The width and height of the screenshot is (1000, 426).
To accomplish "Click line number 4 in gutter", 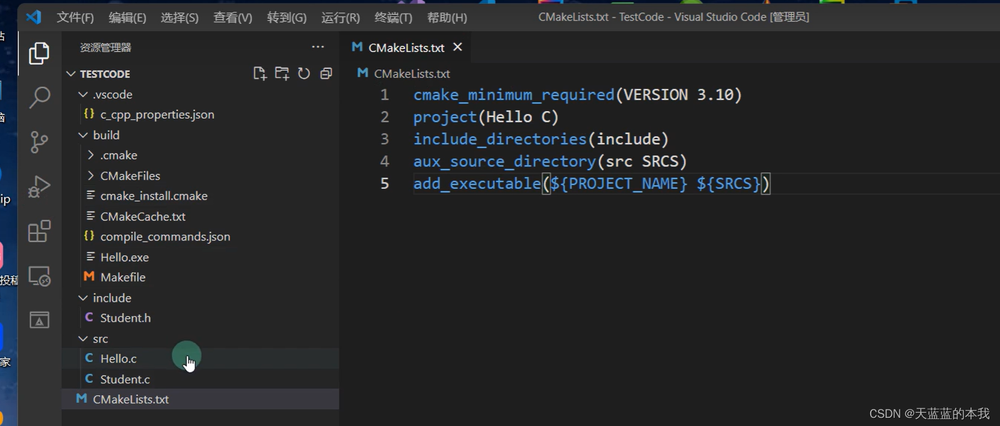I will pos(384,161).
